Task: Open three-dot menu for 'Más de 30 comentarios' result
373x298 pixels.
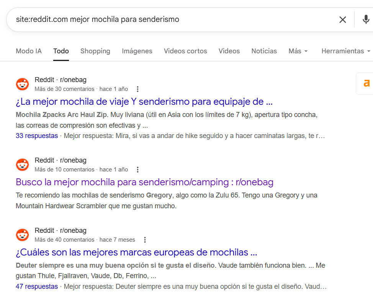Action: (x=137, y=89)
